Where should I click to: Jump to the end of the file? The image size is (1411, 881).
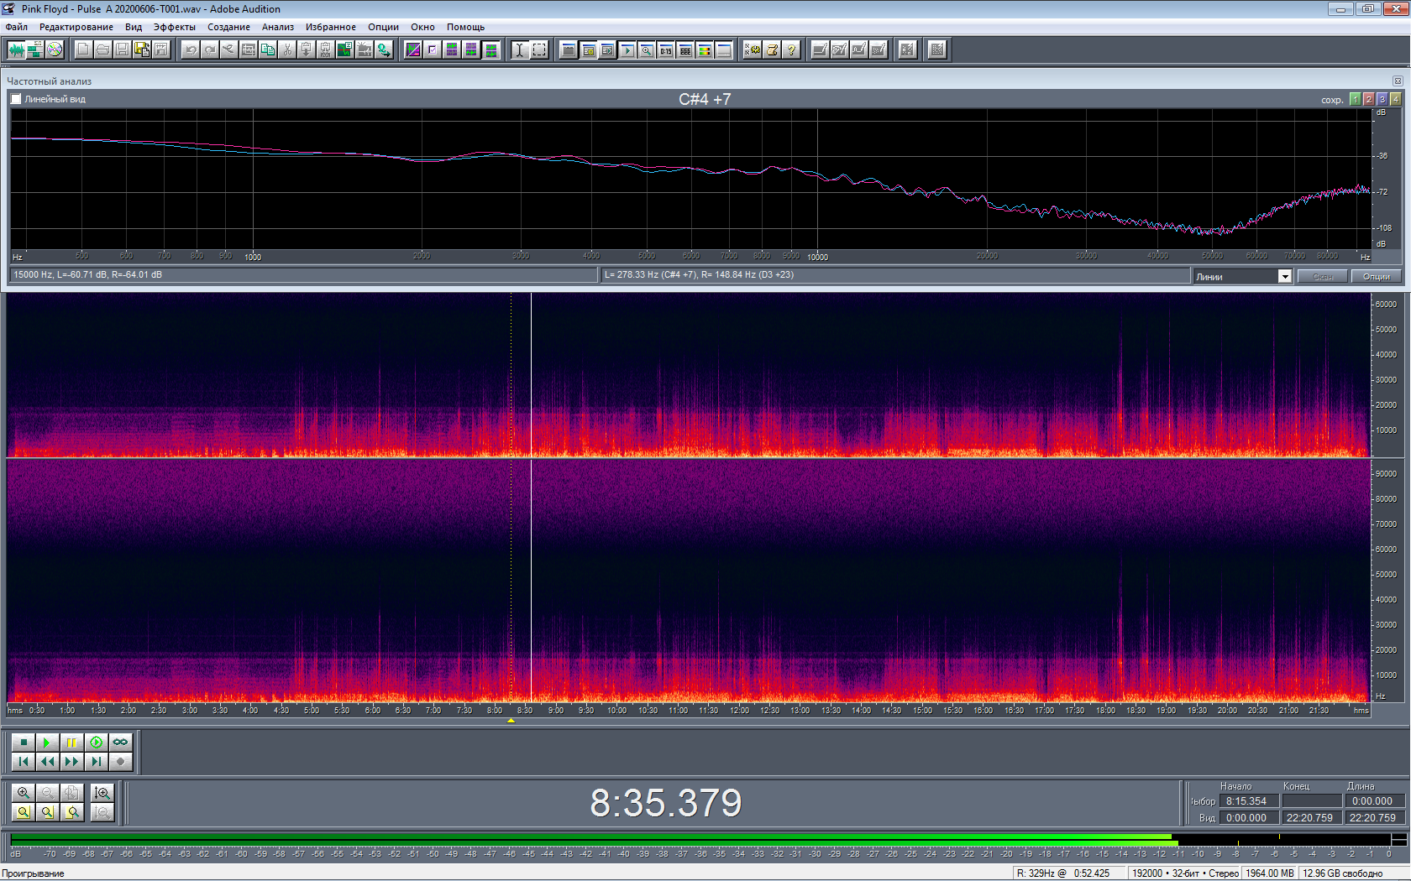point(97,761)
